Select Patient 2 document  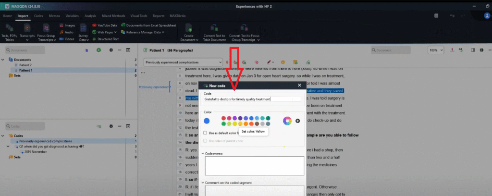tap(25, 65)
